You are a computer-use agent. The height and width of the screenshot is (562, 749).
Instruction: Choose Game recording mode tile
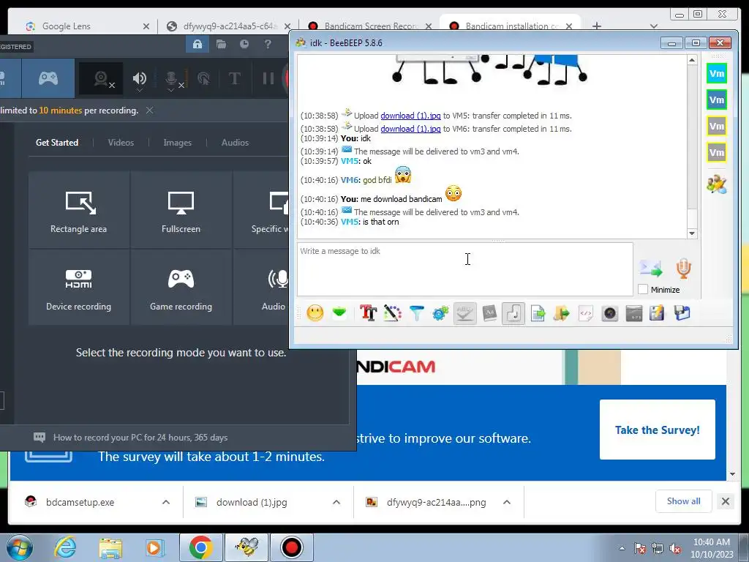pyautogui.click(x=181, y=288)
